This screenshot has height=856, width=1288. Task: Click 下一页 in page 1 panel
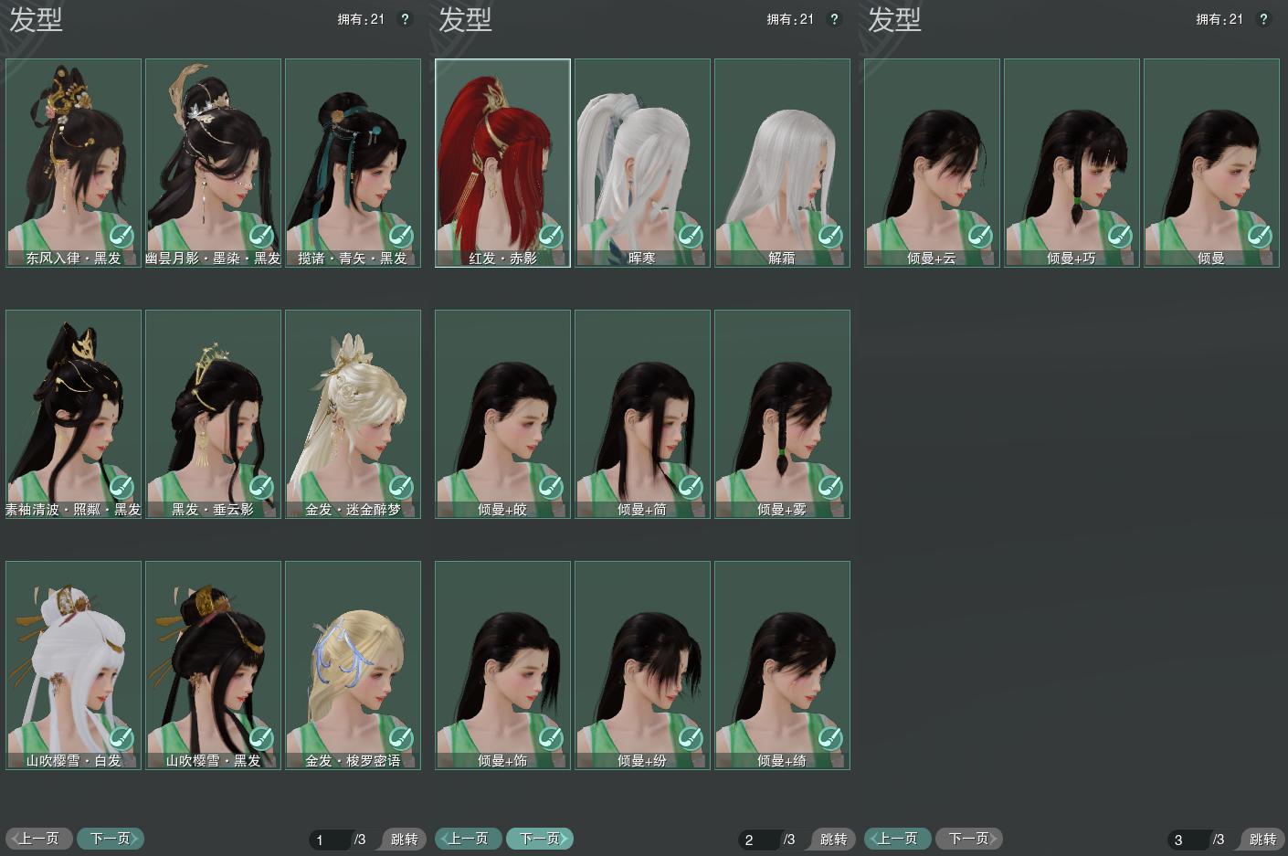111,839
